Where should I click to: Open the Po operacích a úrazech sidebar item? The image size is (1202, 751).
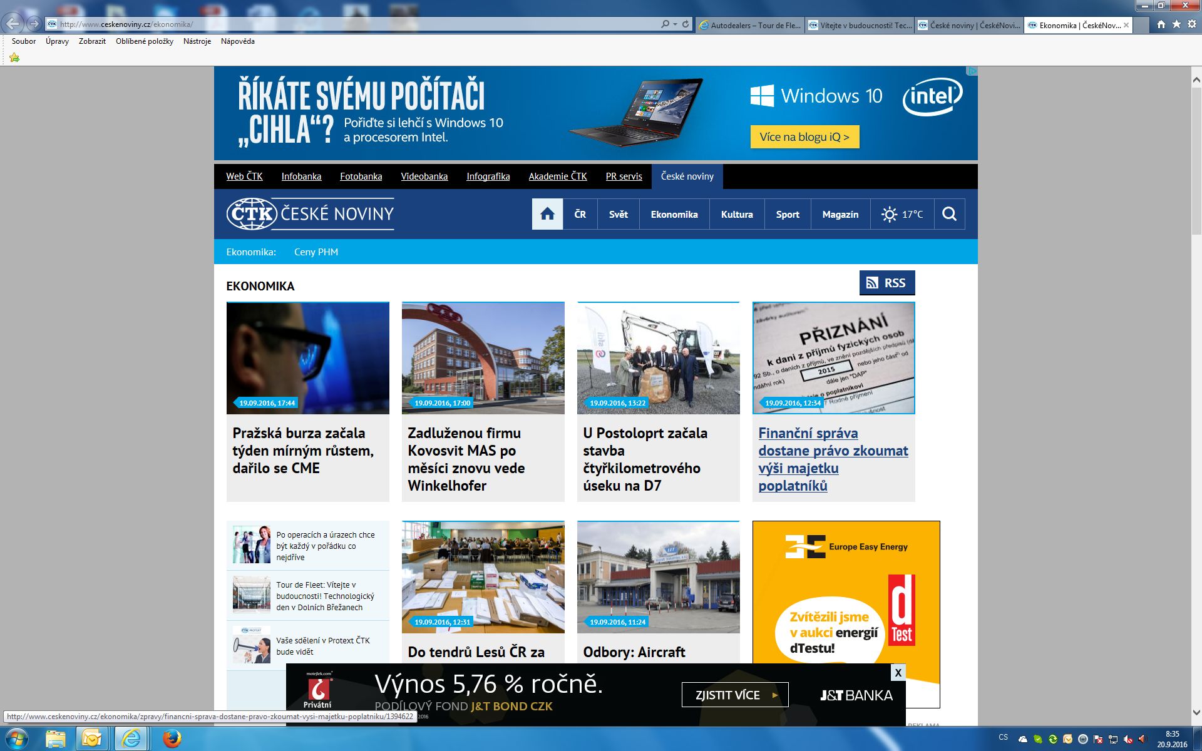[x=307, y=546]
